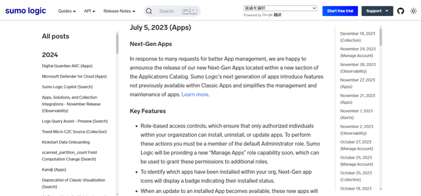Open Sumo Logic Copilot (Search) post

click(67, 87)
